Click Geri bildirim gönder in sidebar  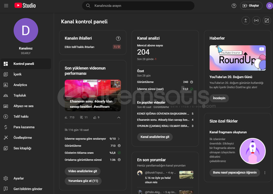(x=26, y=189)
